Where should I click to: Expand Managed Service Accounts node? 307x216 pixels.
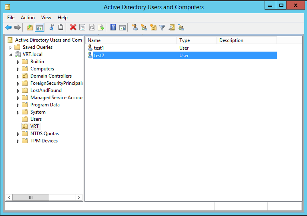18,98
